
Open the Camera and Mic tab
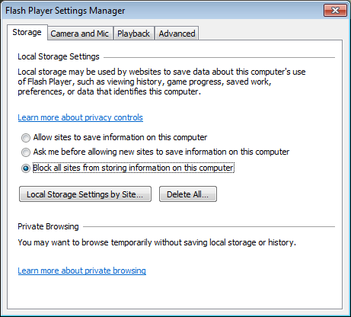pos(80,34)
